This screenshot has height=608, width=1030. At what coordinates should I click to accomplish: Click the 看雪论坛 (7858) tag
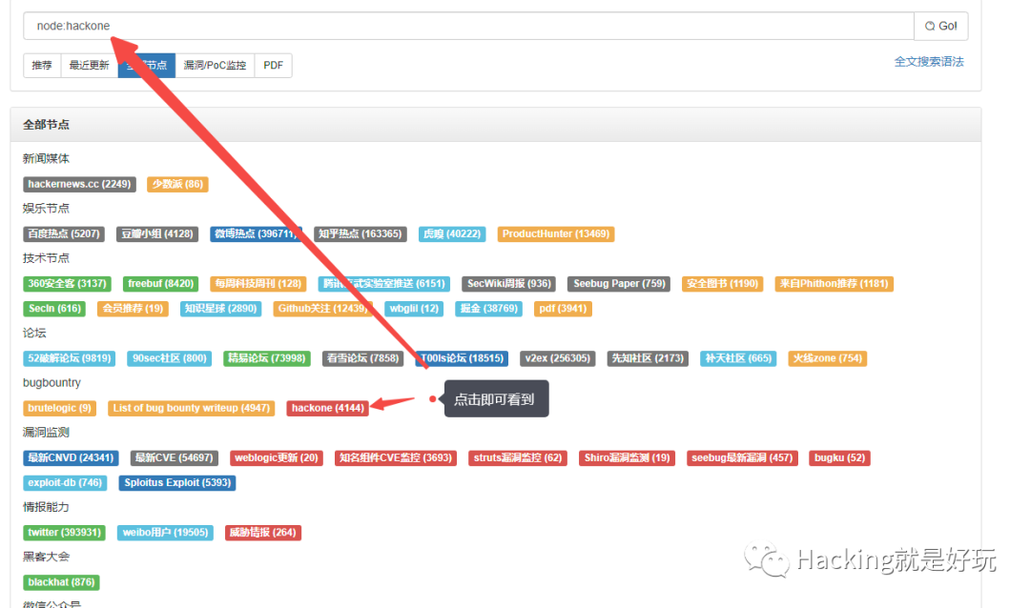coord(362,359)
